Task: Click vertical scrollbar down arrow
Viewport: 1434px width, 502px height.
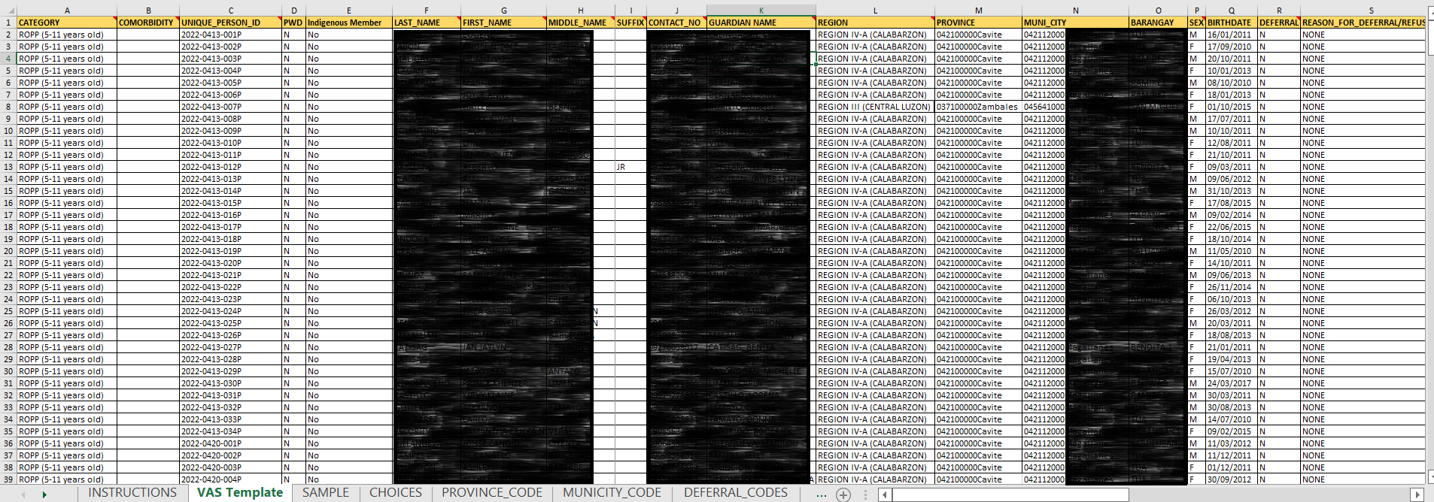Action: pos(1430,477)
